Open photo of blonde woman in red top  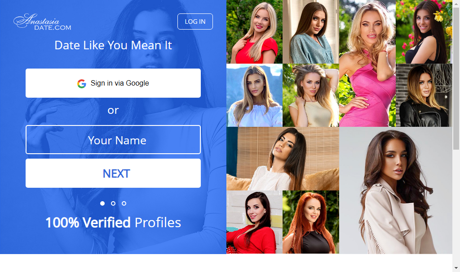(254, 32)
